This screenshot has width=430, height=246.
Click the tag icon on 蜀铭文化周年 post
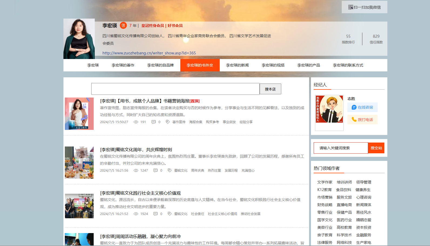coord(170,170)
